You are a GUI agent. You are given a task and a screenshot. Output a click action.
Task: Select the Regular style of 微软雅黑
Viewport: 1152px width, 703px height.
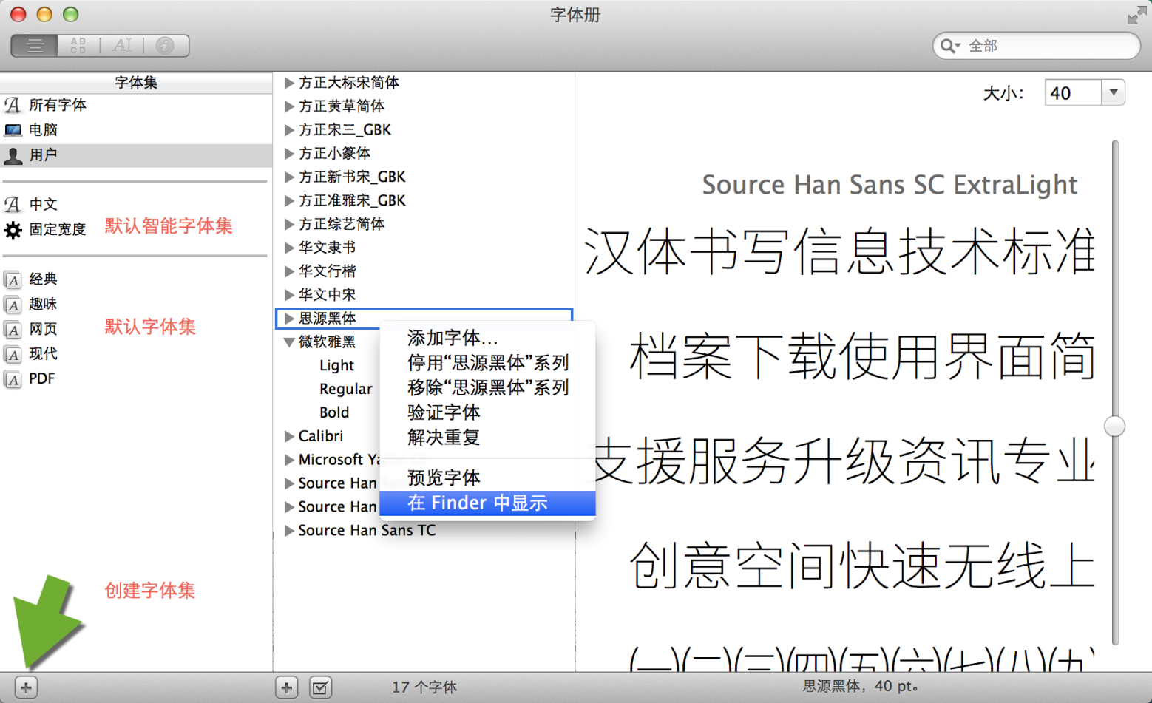[x=346, y=390]
